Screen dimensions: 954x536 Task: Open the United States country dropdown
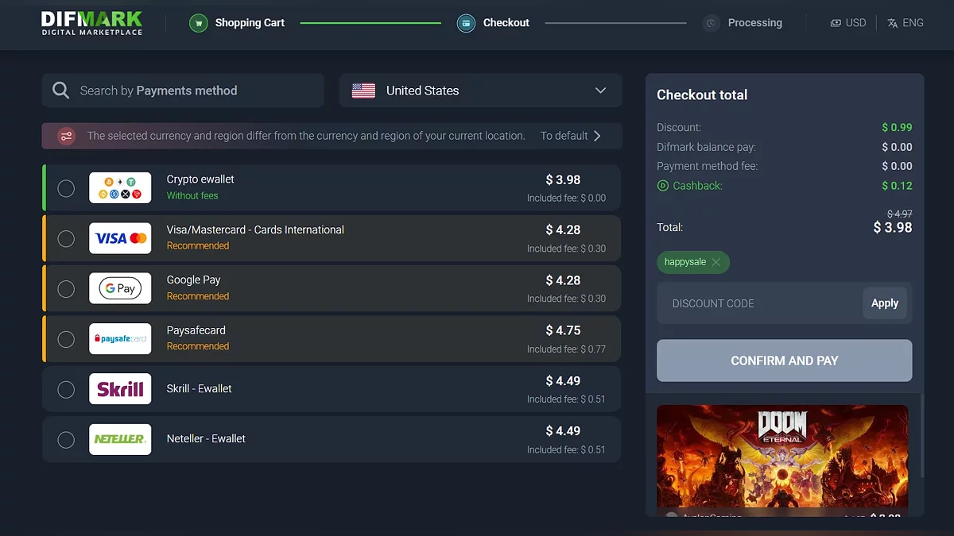tap(480, 91)
